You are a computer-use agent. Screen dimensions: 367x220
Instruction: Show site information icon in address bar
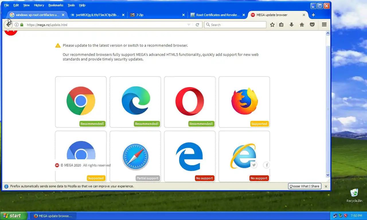point(17,25)
